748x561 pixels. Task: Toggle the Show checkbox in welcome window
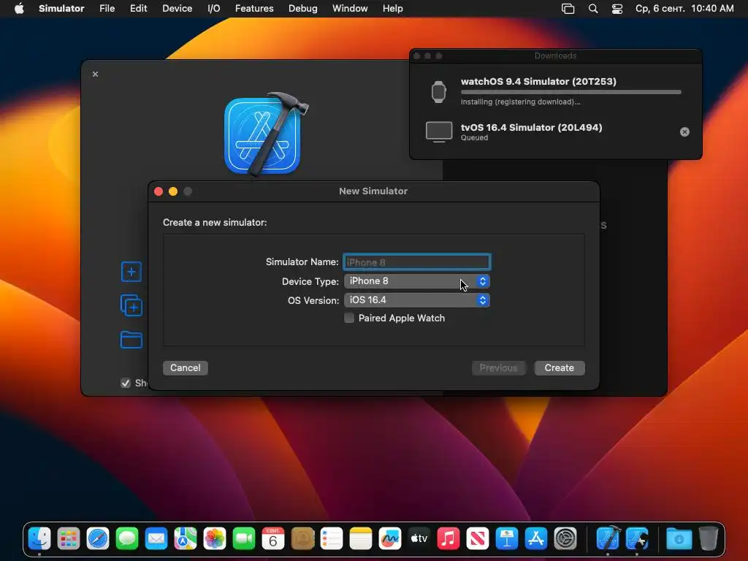[126, 383]
